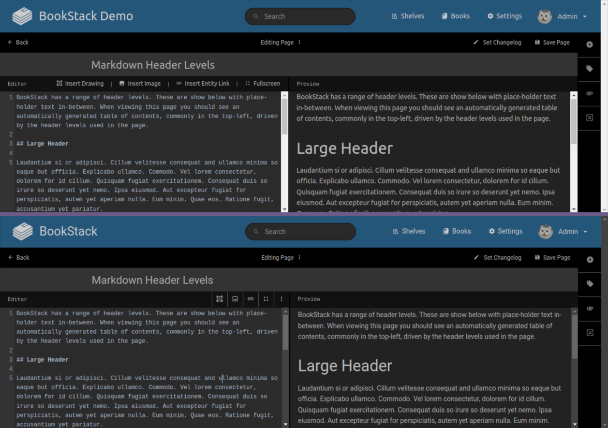Click Save Page in BookStack Demo window

tap(552, 42)
